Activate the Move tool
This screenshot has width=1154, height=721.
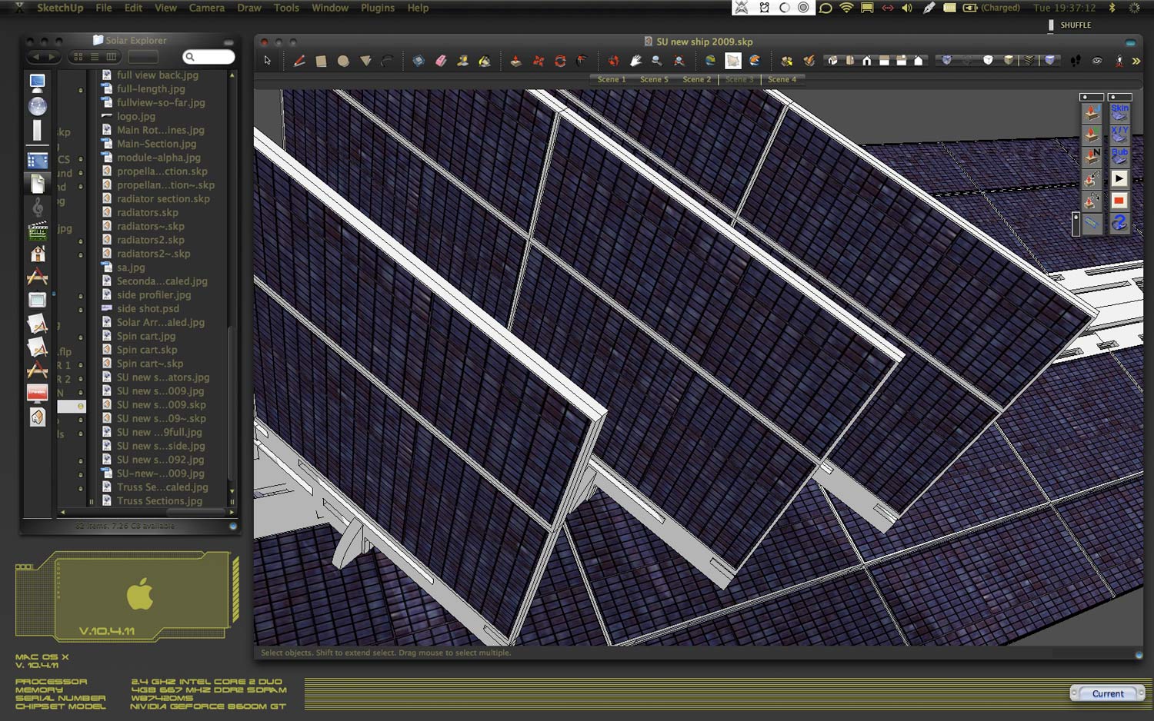point(539,61)
